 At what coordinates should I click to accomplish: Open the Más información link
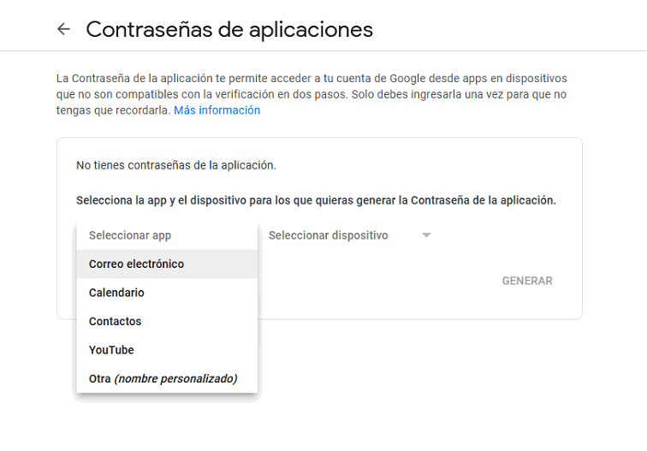coord(217,110)
